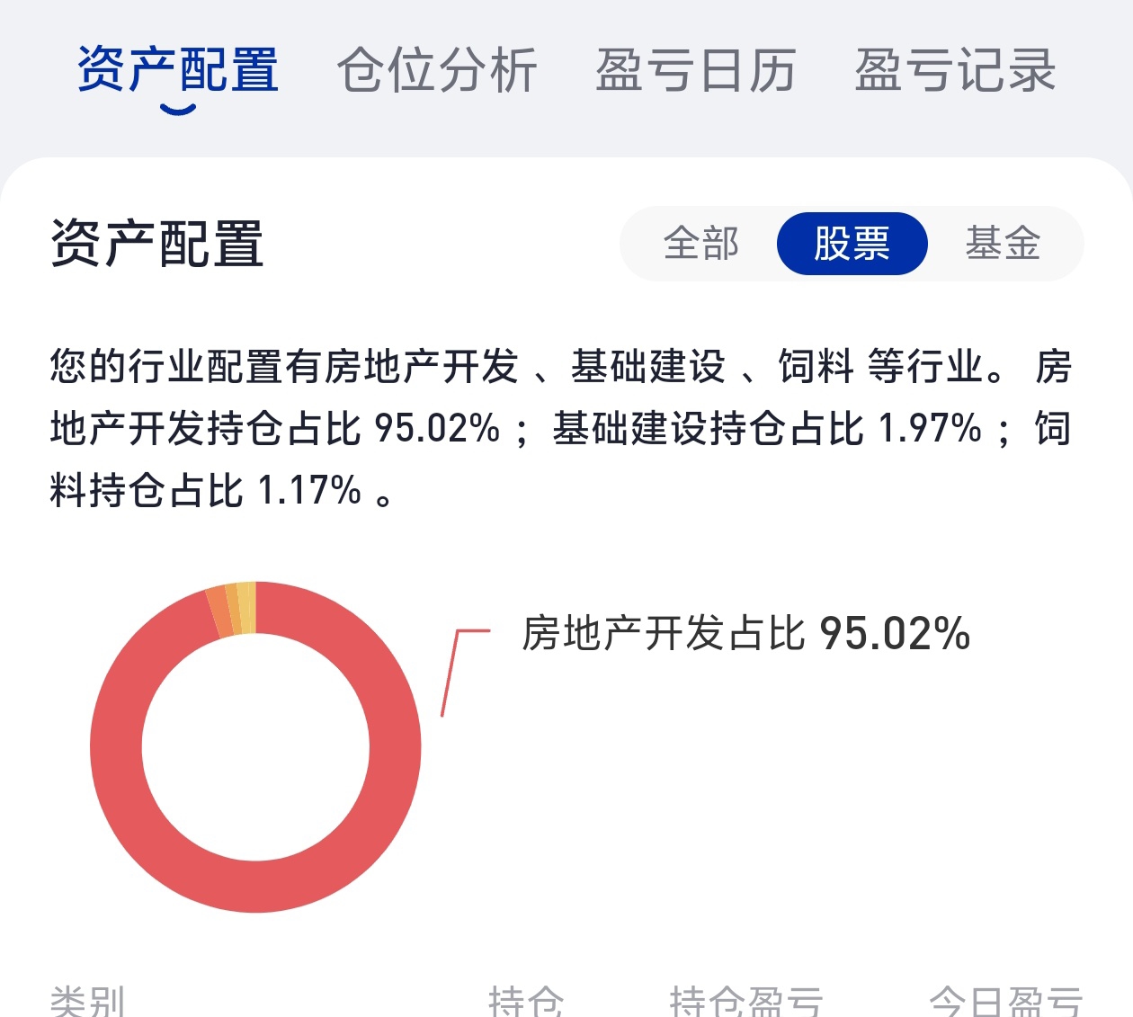Tap the 房地产开发占比 95.02% chart label

[x=746, y=633]
